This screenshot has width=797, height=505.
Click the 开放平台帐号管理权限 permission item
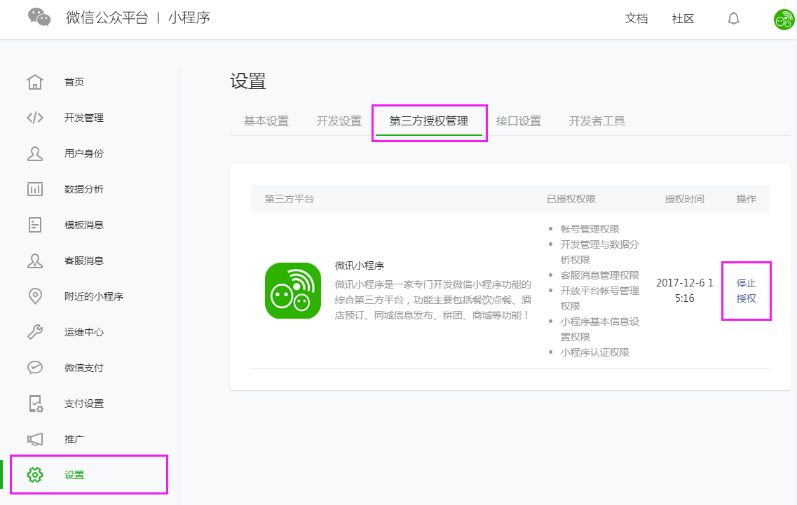point(600,298)
